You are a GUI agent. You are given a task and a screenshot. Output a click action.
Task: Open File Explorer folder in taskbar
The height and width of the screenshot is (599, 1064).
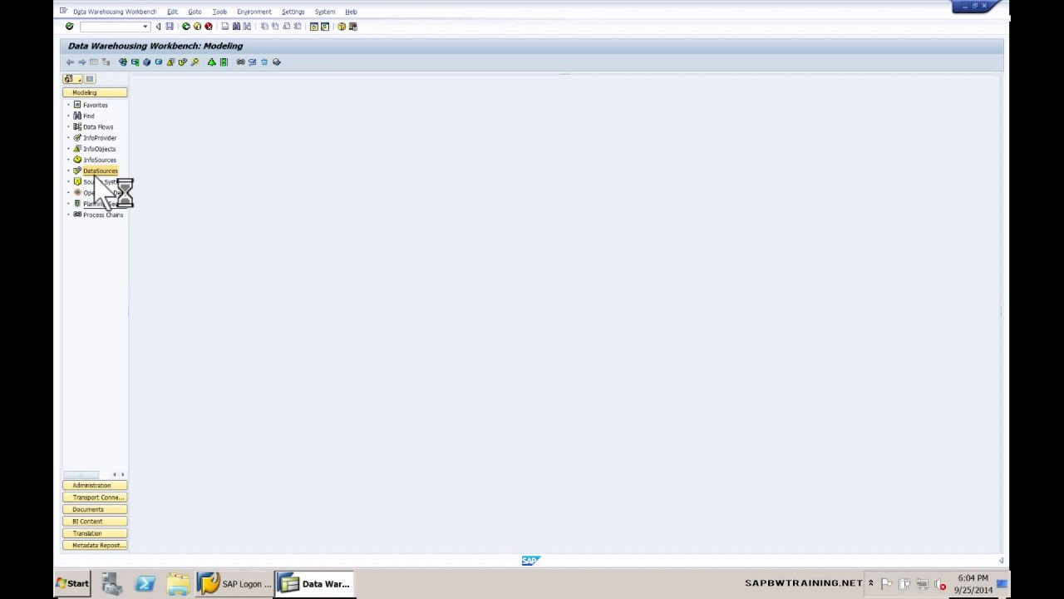(177, 583)
